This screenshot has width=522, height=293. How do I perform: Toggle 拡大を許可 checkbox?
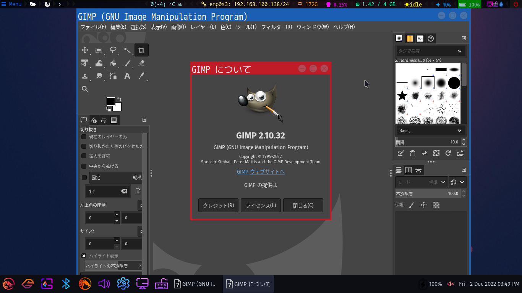pos(84,156)
